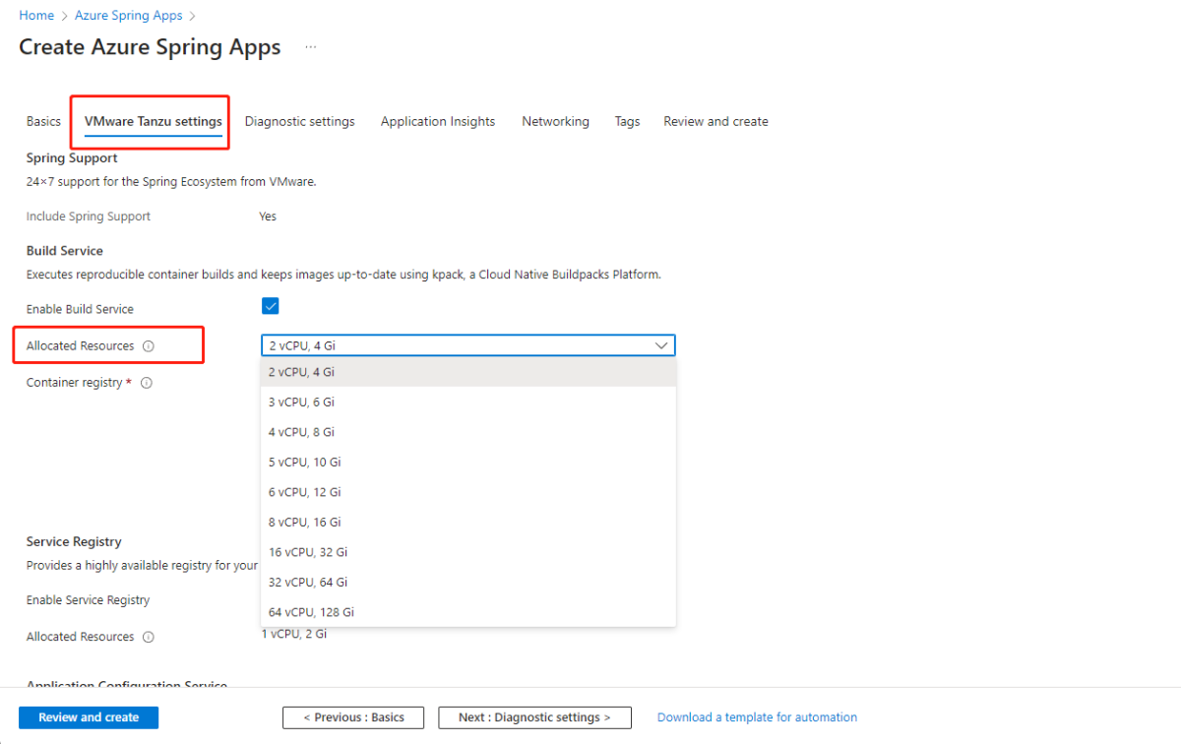1181x744 pixels.
Task: Choose 32 vCPU, 64 Gi option
Action: point(468,583)
